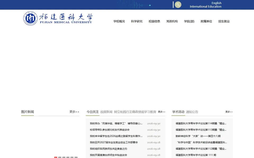
Task: Open the 招生就业 menu
Action: point(224,21)
